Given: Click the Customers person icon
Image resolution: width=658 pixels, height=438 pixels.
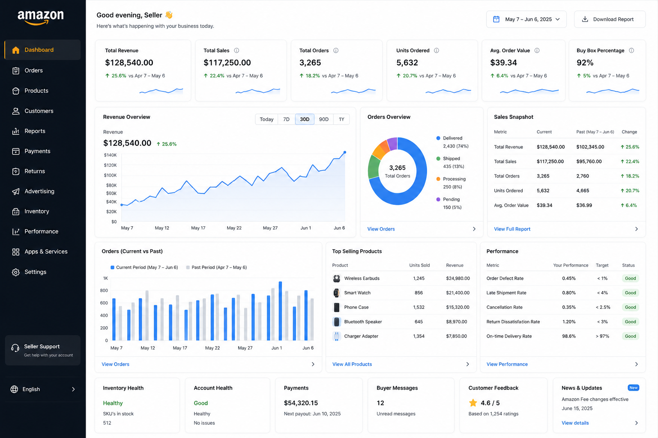Looking at the screenshot, I should click(x=16, y=111).
